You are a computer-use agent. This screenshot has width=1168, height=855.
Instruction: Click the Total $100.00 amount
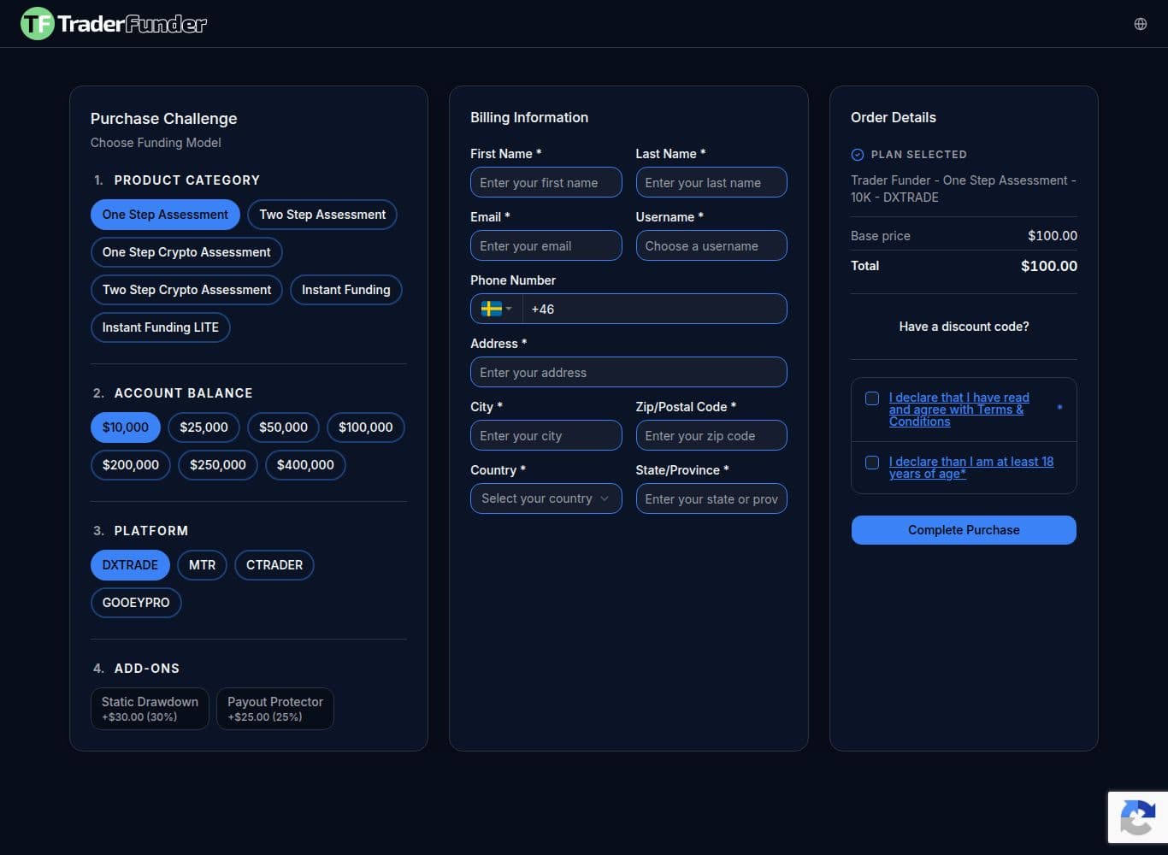point(1048,266)
